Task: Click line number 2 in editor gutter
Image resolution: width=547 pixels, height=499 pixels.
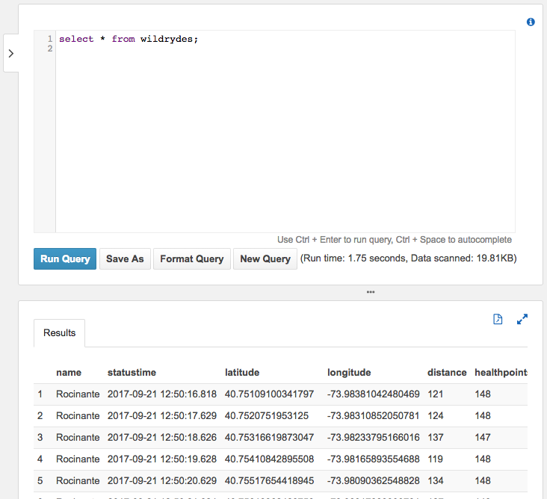Action: pyautogui.click(x=50, y=49)
